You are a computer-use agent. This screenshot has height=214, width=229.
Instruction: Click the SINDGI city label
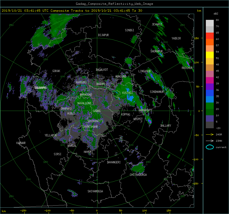(x=130, y=30)
